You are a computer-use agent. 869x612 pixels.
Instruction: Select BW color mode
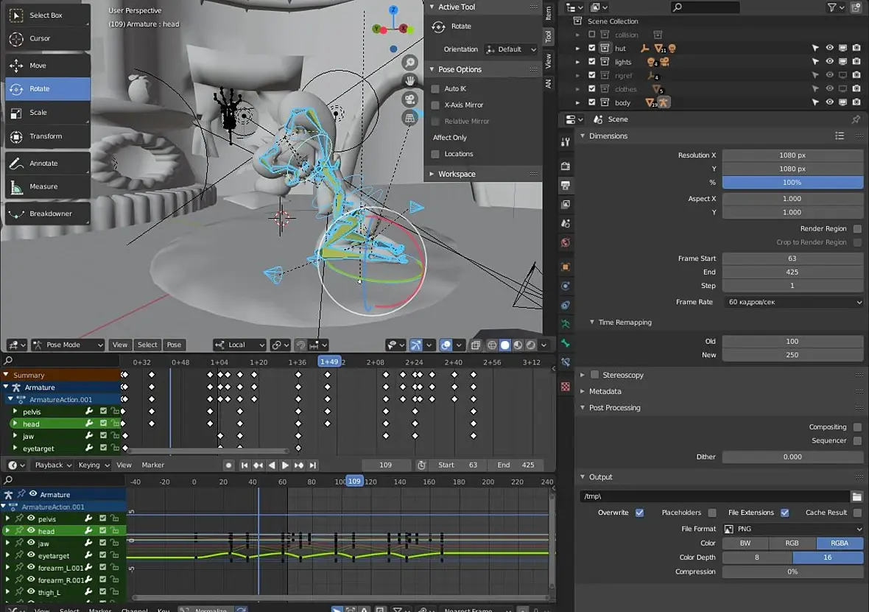click(745, 543)
